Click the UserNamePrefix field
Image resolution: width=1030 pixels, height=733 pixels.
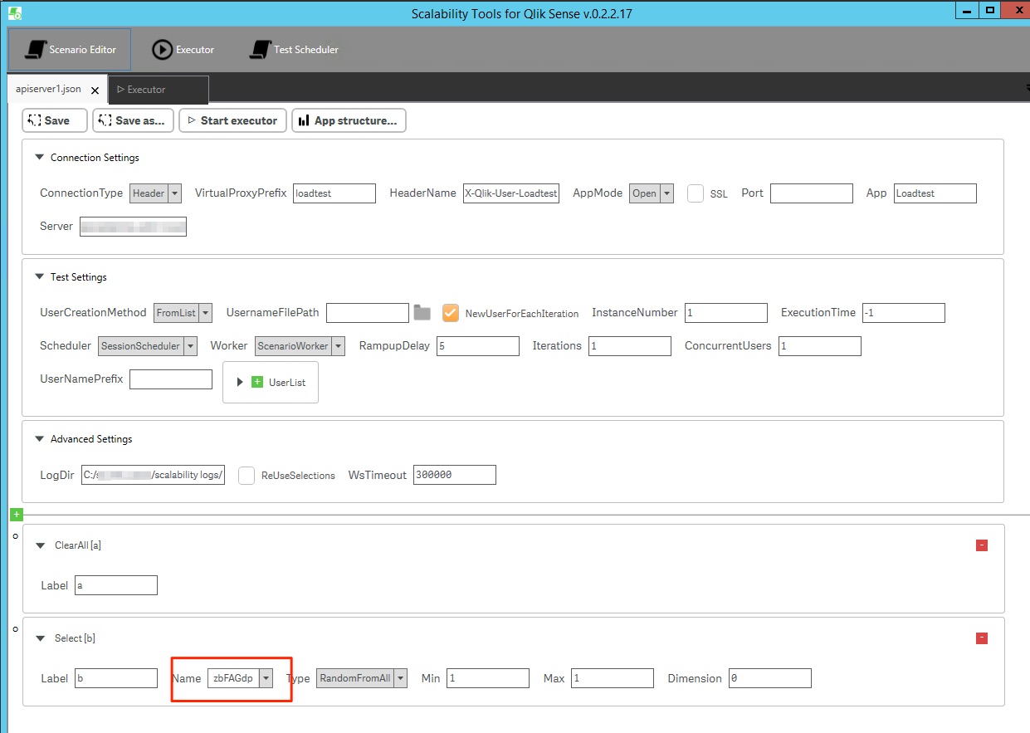click(x=171, y=379)
